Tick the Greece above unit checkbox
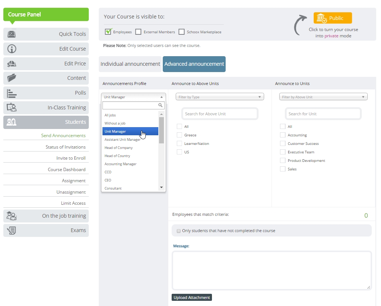Viewport: 381px width, 306px height. click(179, 135)
